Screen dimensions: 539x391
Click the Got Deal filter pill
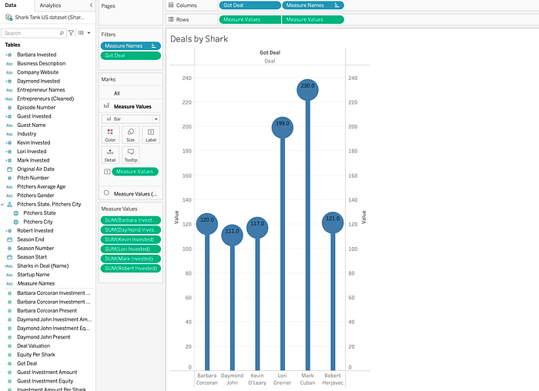[131, 55]
